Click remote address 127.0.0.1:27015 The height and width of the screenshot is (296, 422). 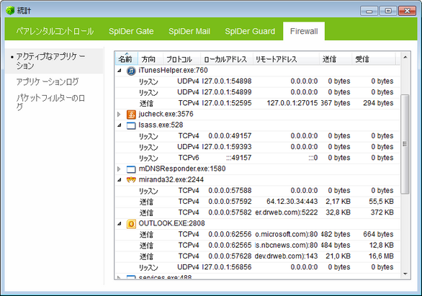pyautogui.click(x=292, y=103)
